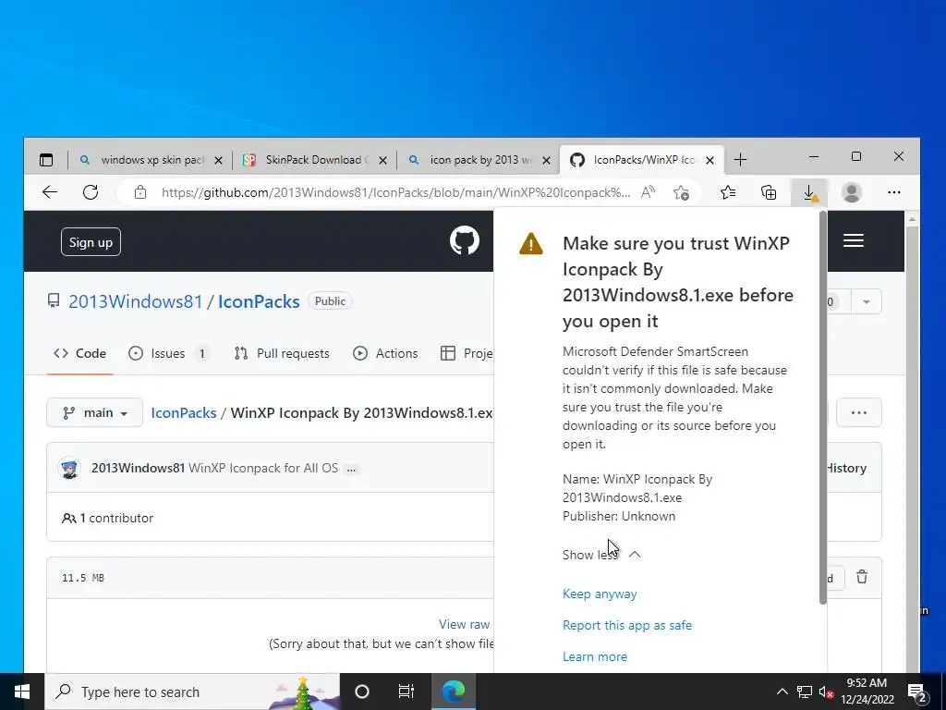The width and height of the screenshot is (946, 710).
Task: Open file History link
Action: (x=846, y=469)
